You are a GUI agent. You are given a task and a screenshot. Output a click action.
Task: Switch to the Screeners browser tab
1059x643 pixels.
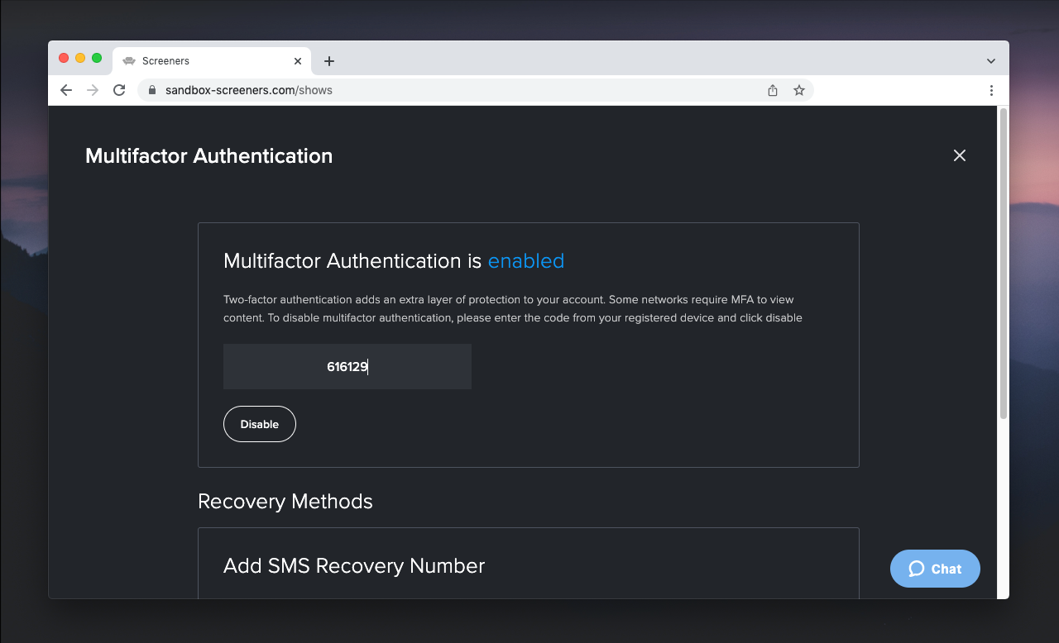(199, 60)
